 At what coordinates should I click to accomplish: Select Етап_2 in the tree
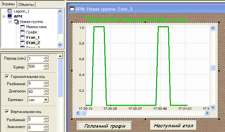[x=33, y=43]
